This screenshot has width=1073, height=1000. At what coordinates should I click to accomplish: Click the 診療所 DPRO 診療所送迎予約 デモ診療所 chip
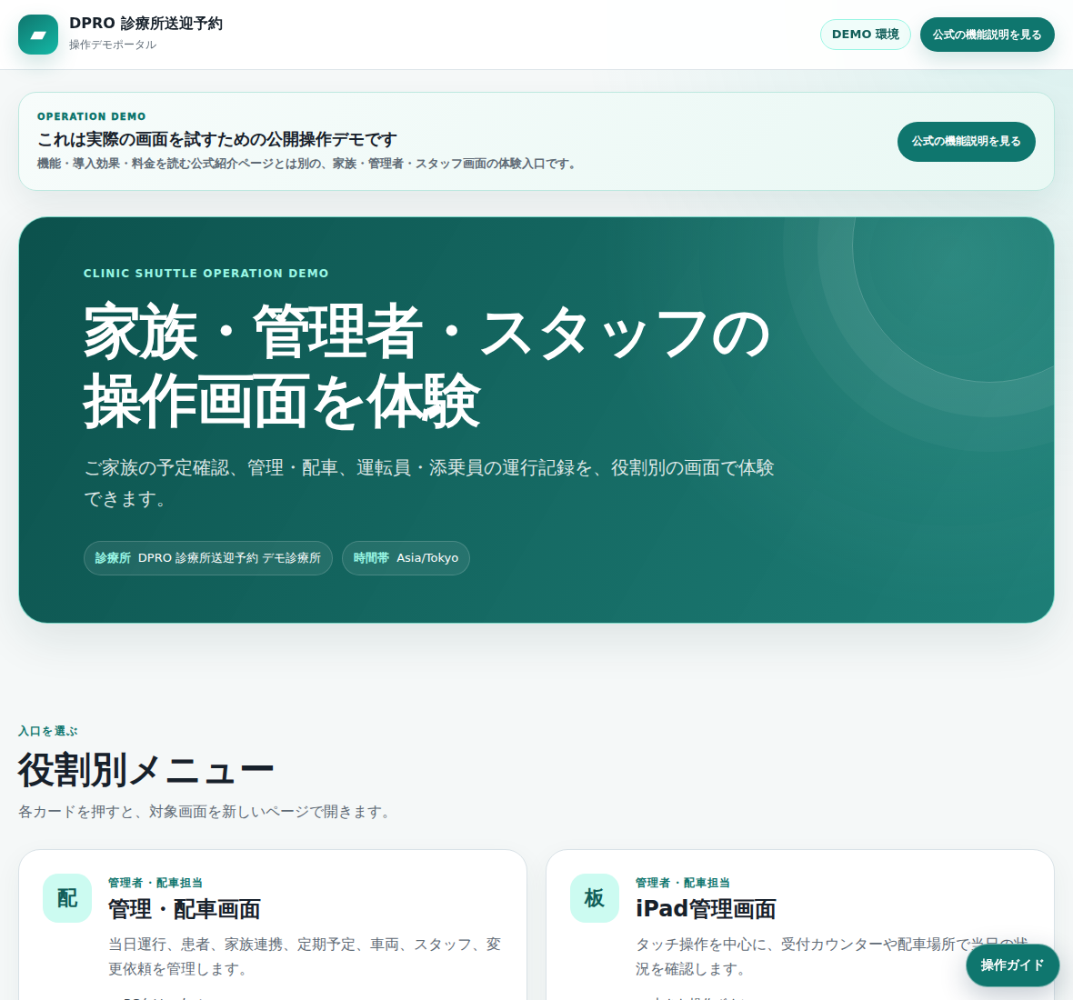pos(208,558)
